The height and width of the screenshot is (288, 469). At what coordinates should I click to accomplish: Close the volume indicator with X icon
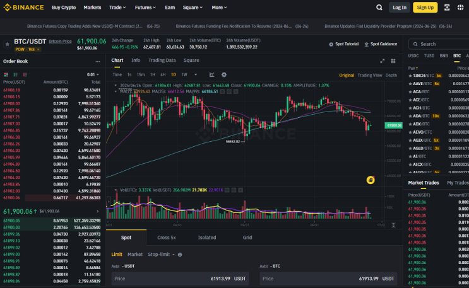pyautogui.click(x=240, y=190)
